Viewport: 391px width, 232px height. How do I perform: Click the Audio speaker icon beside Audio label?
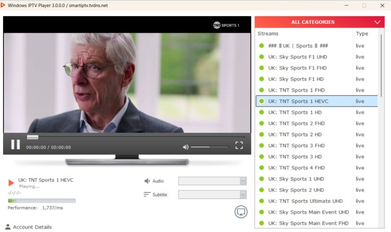point(147,181)
